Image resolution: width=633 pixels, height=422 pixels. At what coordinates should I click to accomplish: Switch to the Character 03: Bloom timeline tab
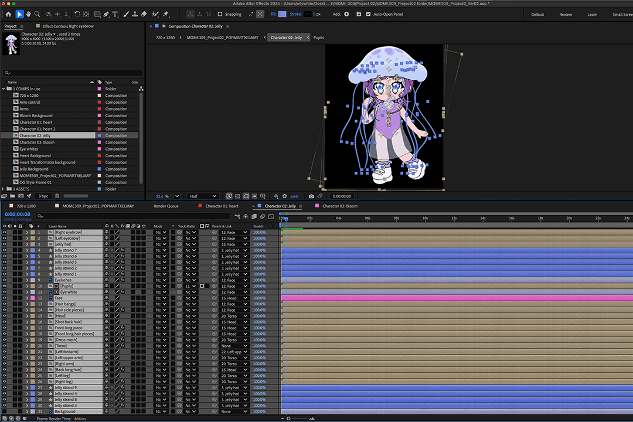tap(339, 206)
